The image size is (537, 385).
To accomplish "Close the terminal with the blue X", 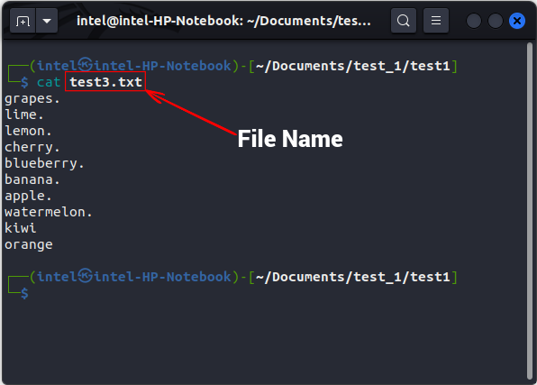I will coord(517,21).
